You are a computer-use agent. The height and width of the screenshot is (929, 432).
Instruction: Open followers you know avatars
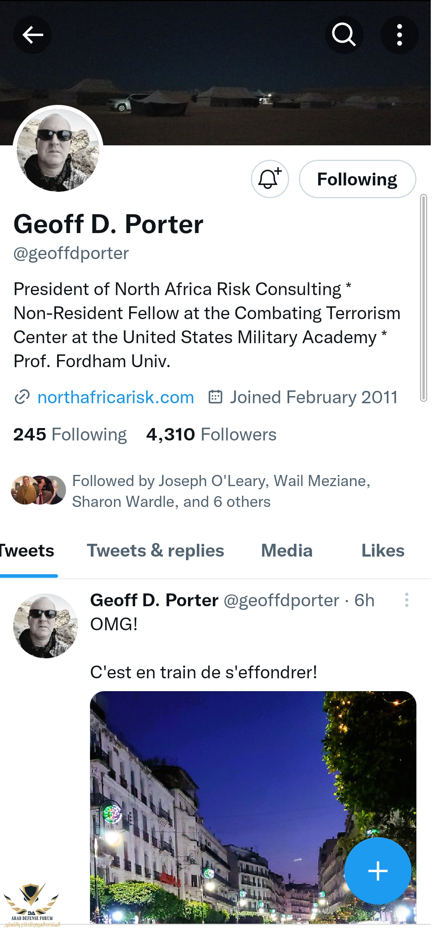click(38, 490)
